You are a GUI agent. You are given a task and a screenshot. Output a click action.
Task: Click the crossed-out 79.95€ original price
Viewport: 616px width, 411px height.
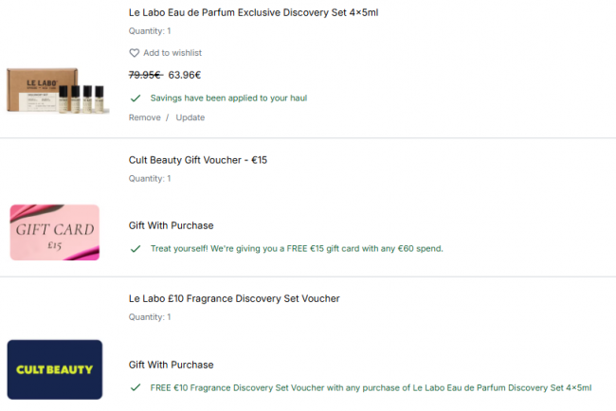point(145,74)
